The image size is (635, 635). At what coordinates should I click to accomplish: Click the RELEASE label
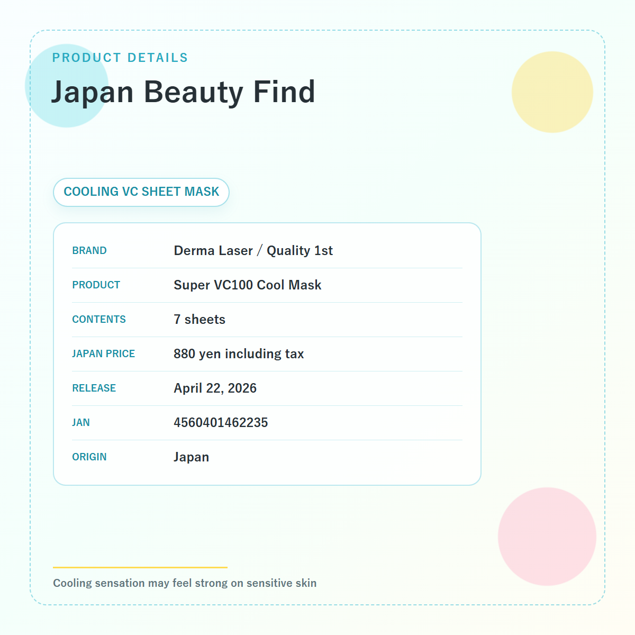(94, 388)
